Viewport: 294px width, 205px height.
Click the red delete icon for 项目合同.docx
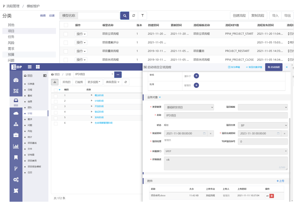(272, 196)
